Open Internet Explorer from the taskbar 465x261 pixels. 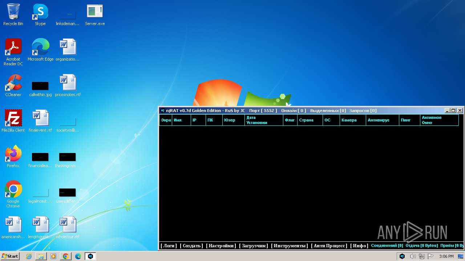click(x=29, y=256)
